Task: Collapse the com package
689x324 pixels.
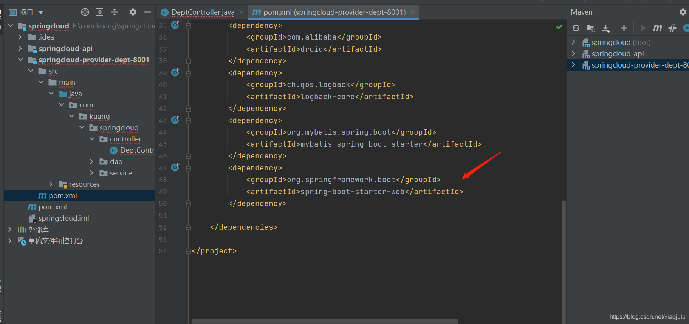Action: [61, 105]
